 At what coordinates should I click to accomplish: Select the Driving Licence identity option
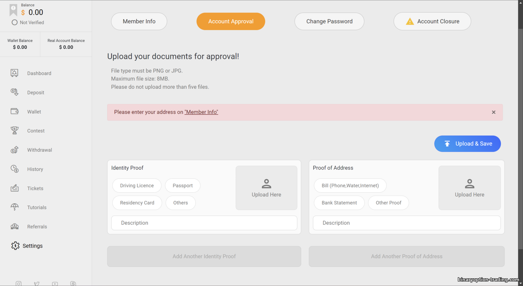(137, 186)
